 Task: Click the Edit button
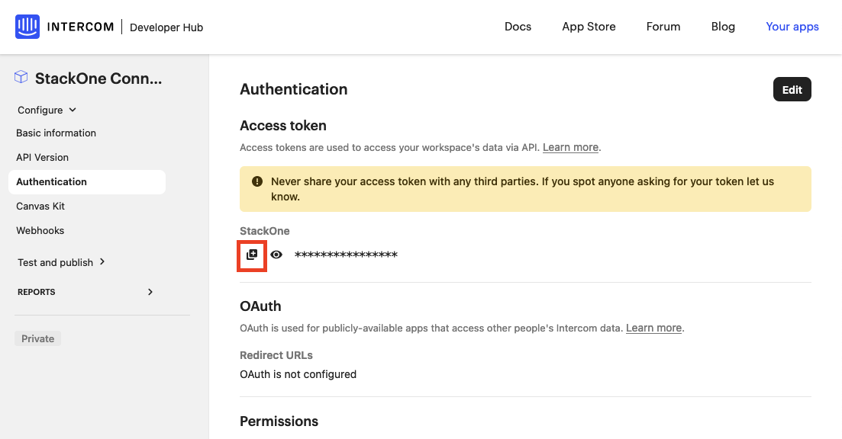point(792,89)
